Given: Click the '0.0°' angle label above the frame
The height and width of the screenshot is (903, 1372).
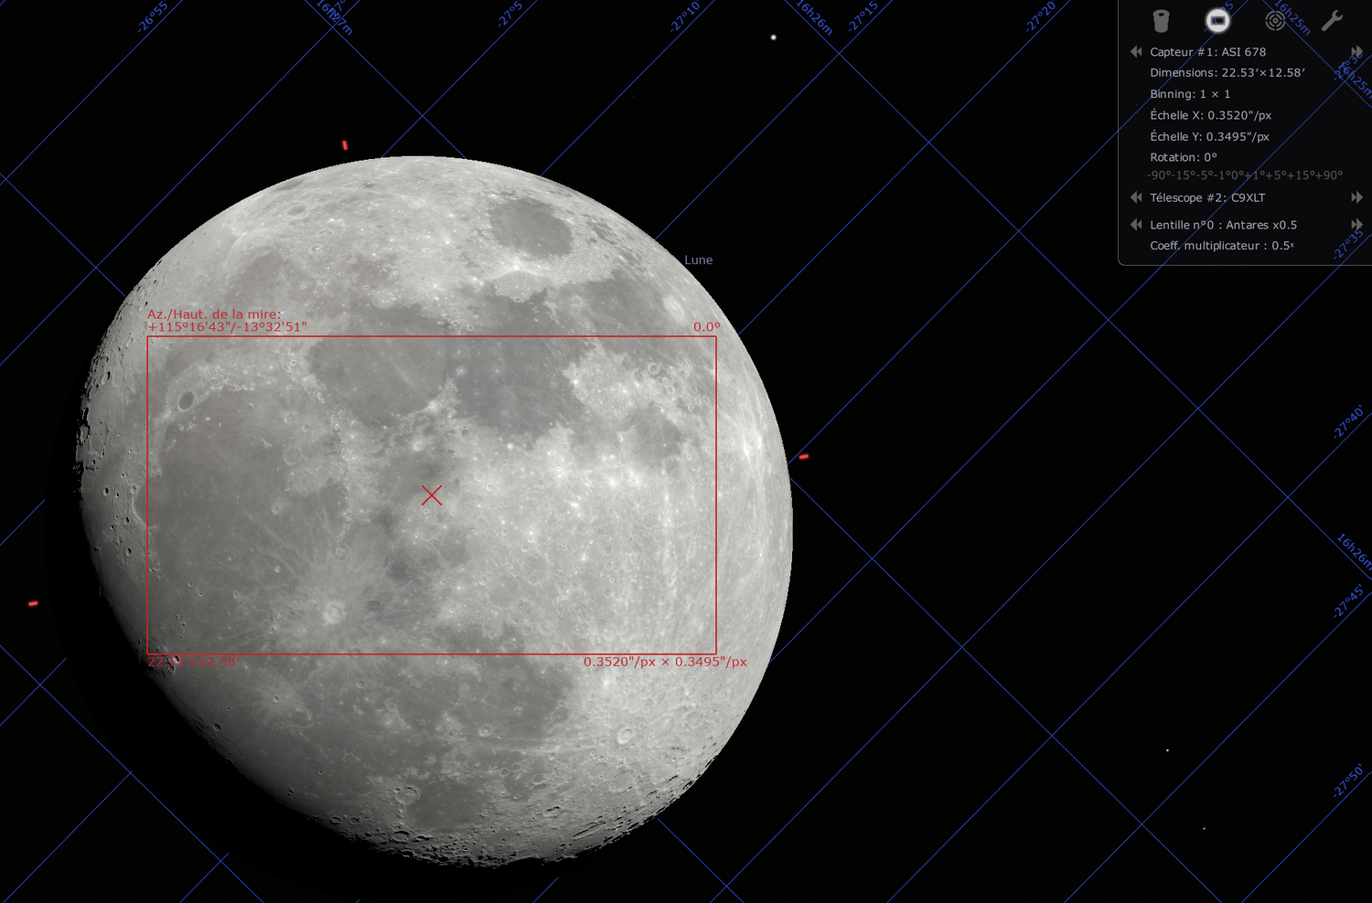Looking at the screenshot, I should [706, 327].
